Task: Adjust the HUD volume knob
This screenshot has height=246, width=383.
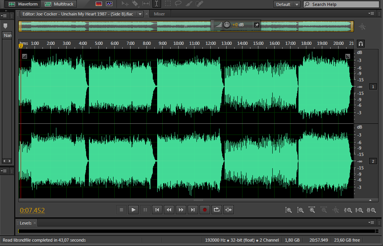Action: [x=227, y=25]
